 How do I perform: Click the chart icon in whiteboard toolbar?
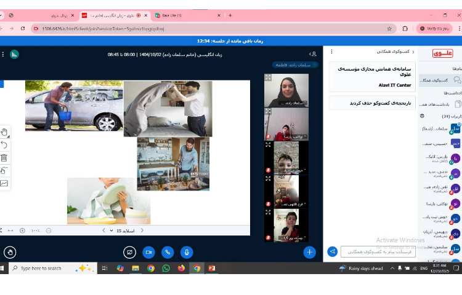[4, 183]
